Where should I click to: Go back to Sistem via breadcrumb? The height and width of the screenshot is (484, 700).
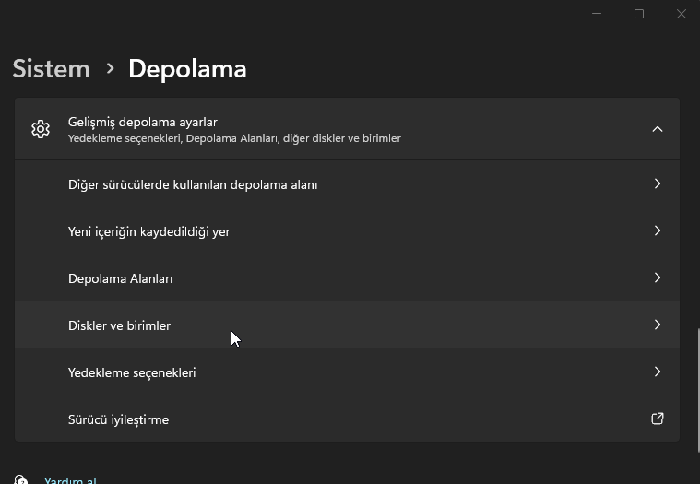(x=52, y=69)
